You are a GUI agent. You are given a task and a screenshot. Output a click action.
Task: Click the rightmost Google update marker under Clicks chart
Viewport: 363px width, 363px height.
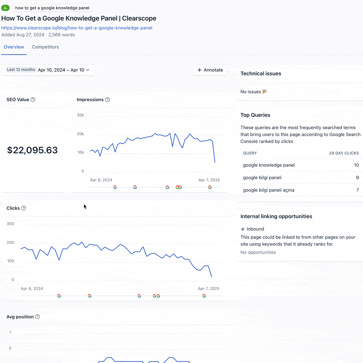pyautogui.click(x=204, y=296)
